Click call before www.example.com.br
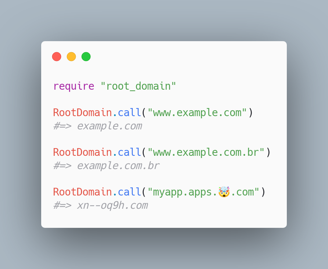The width and height of the screenshot is (328, 269). [x=129, y=152]
